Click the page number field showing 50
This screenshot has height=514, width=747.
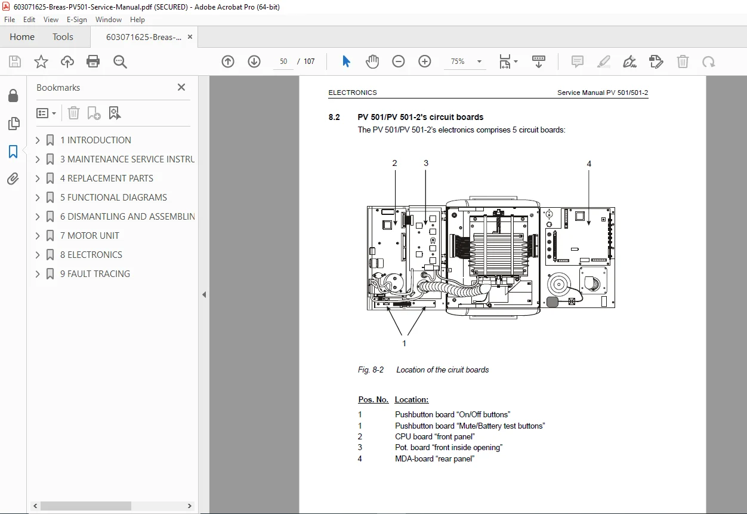tap(283, 61)
